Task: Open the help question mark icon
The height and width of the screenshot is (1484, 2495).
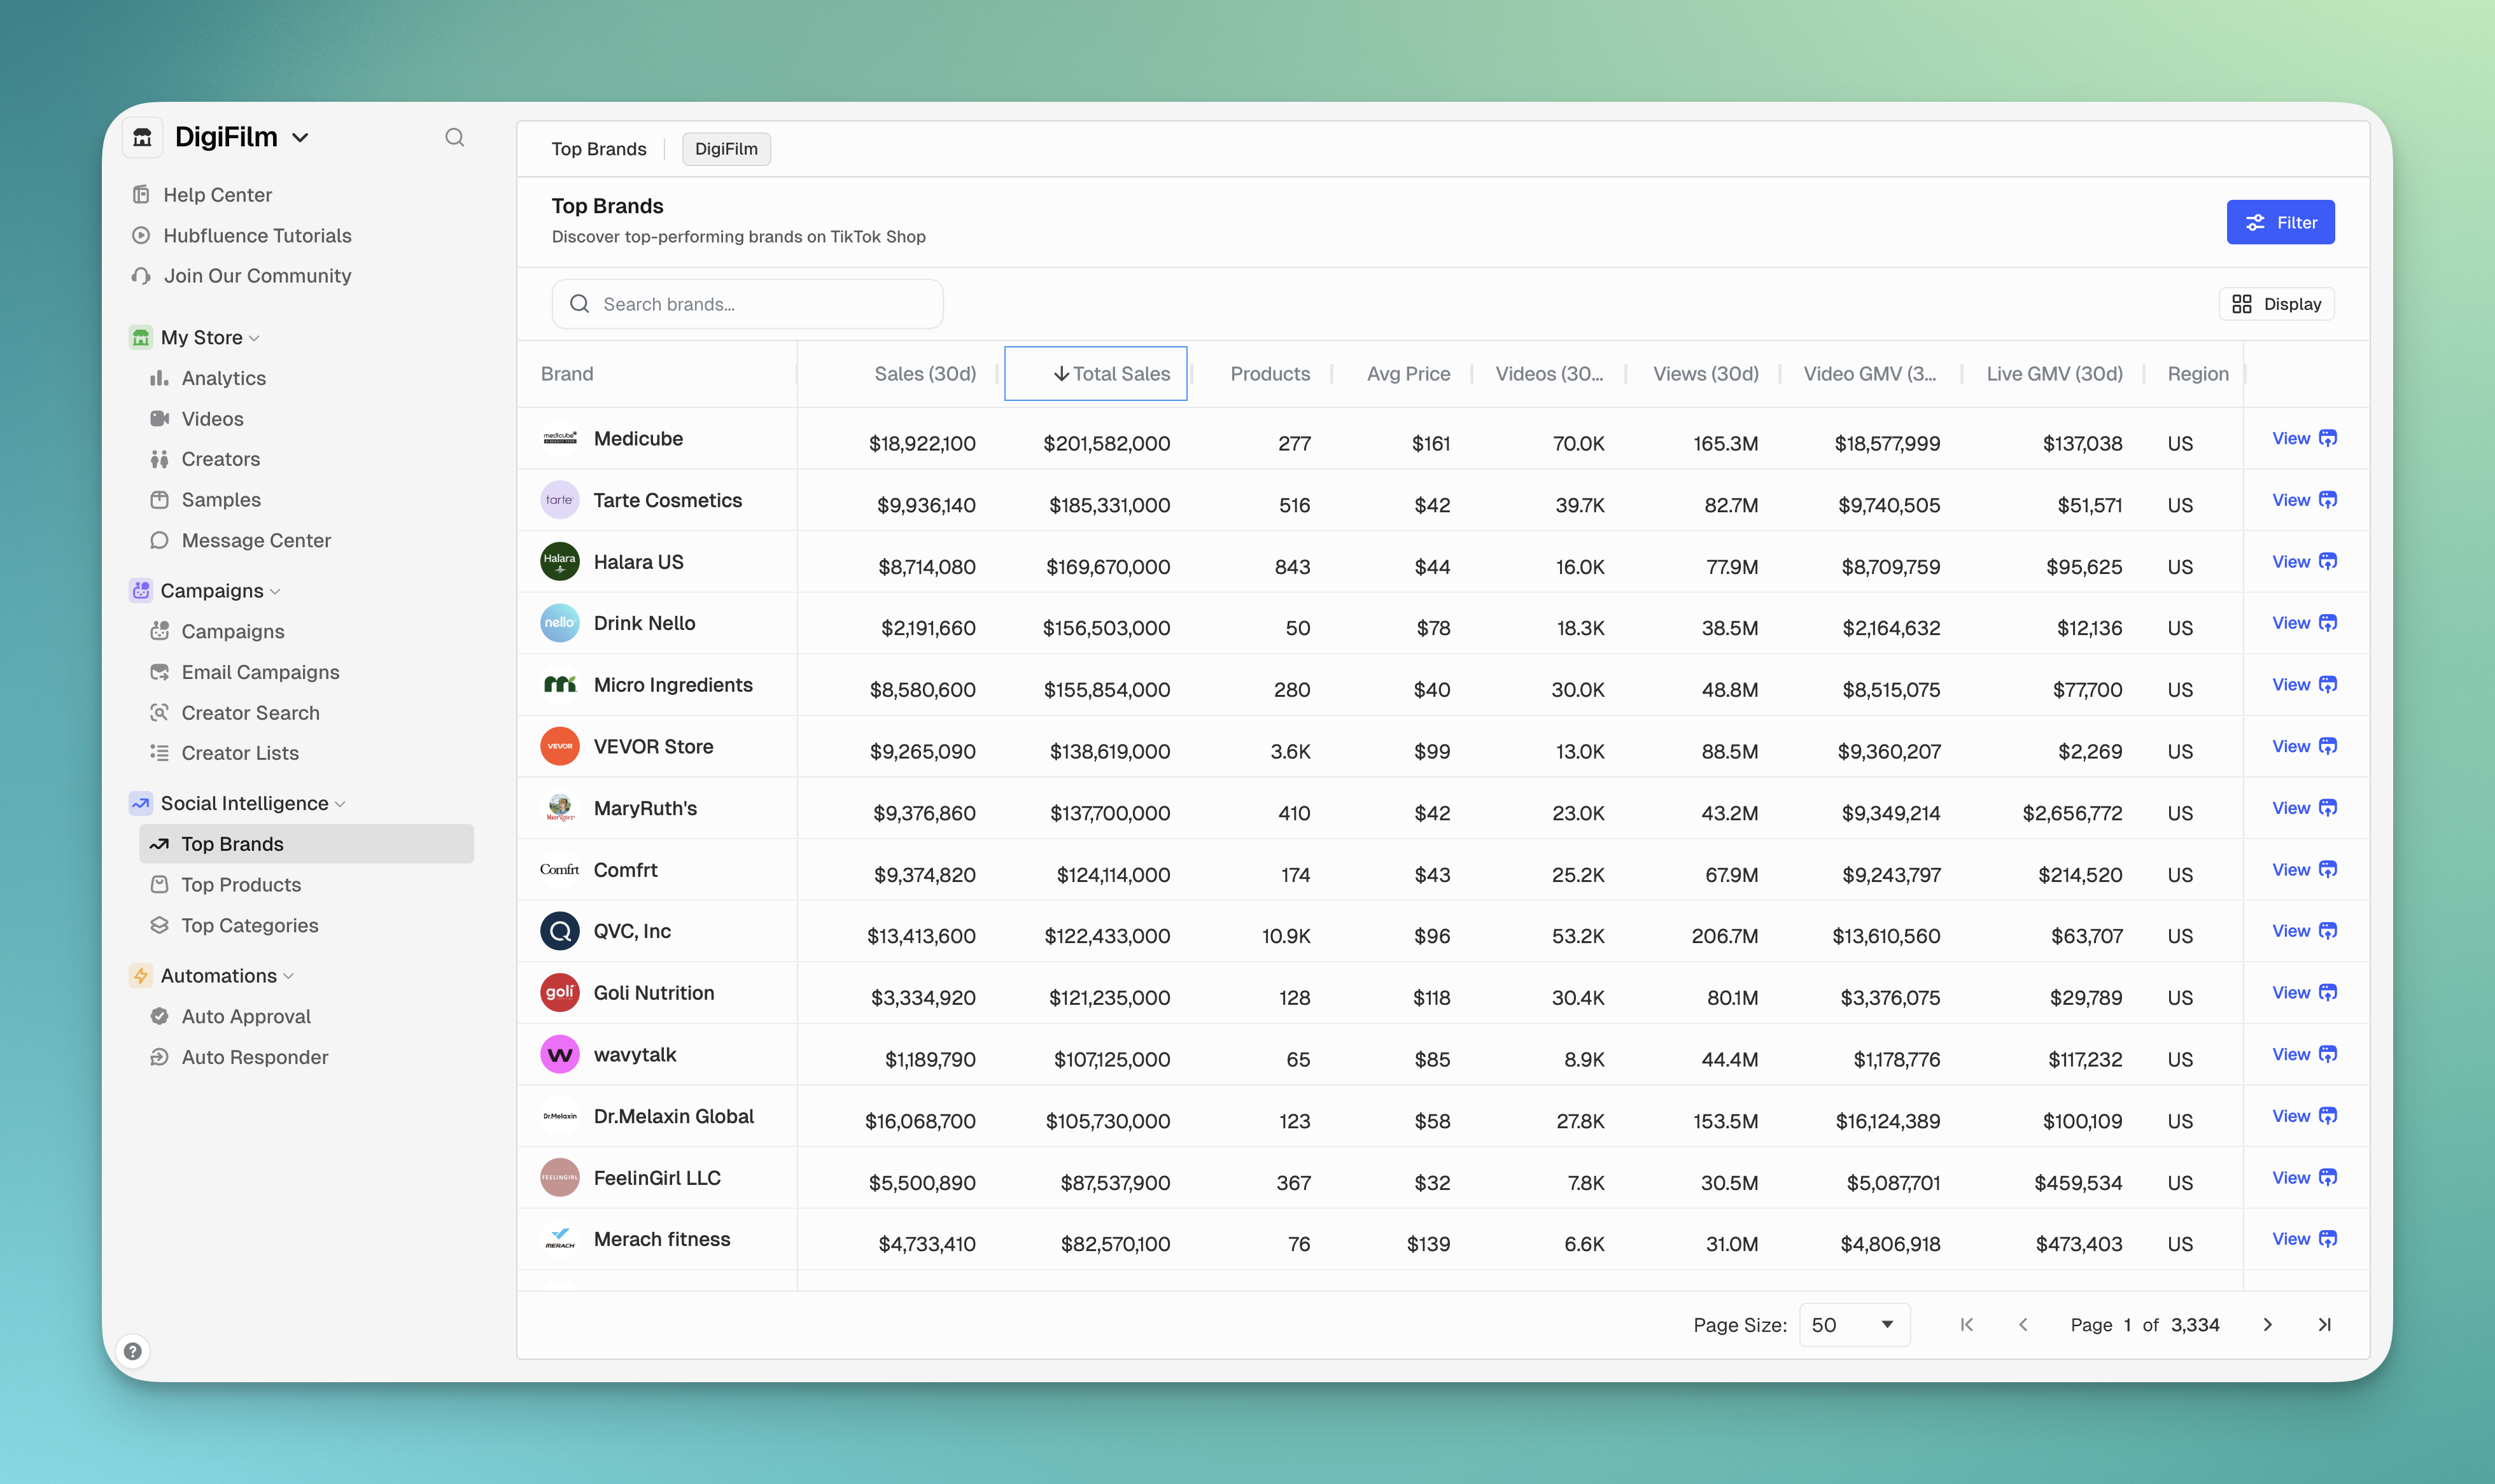Action: [132, 1351]
